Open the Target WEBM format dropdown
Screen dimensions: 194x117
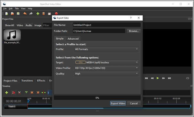pos(106,62)
